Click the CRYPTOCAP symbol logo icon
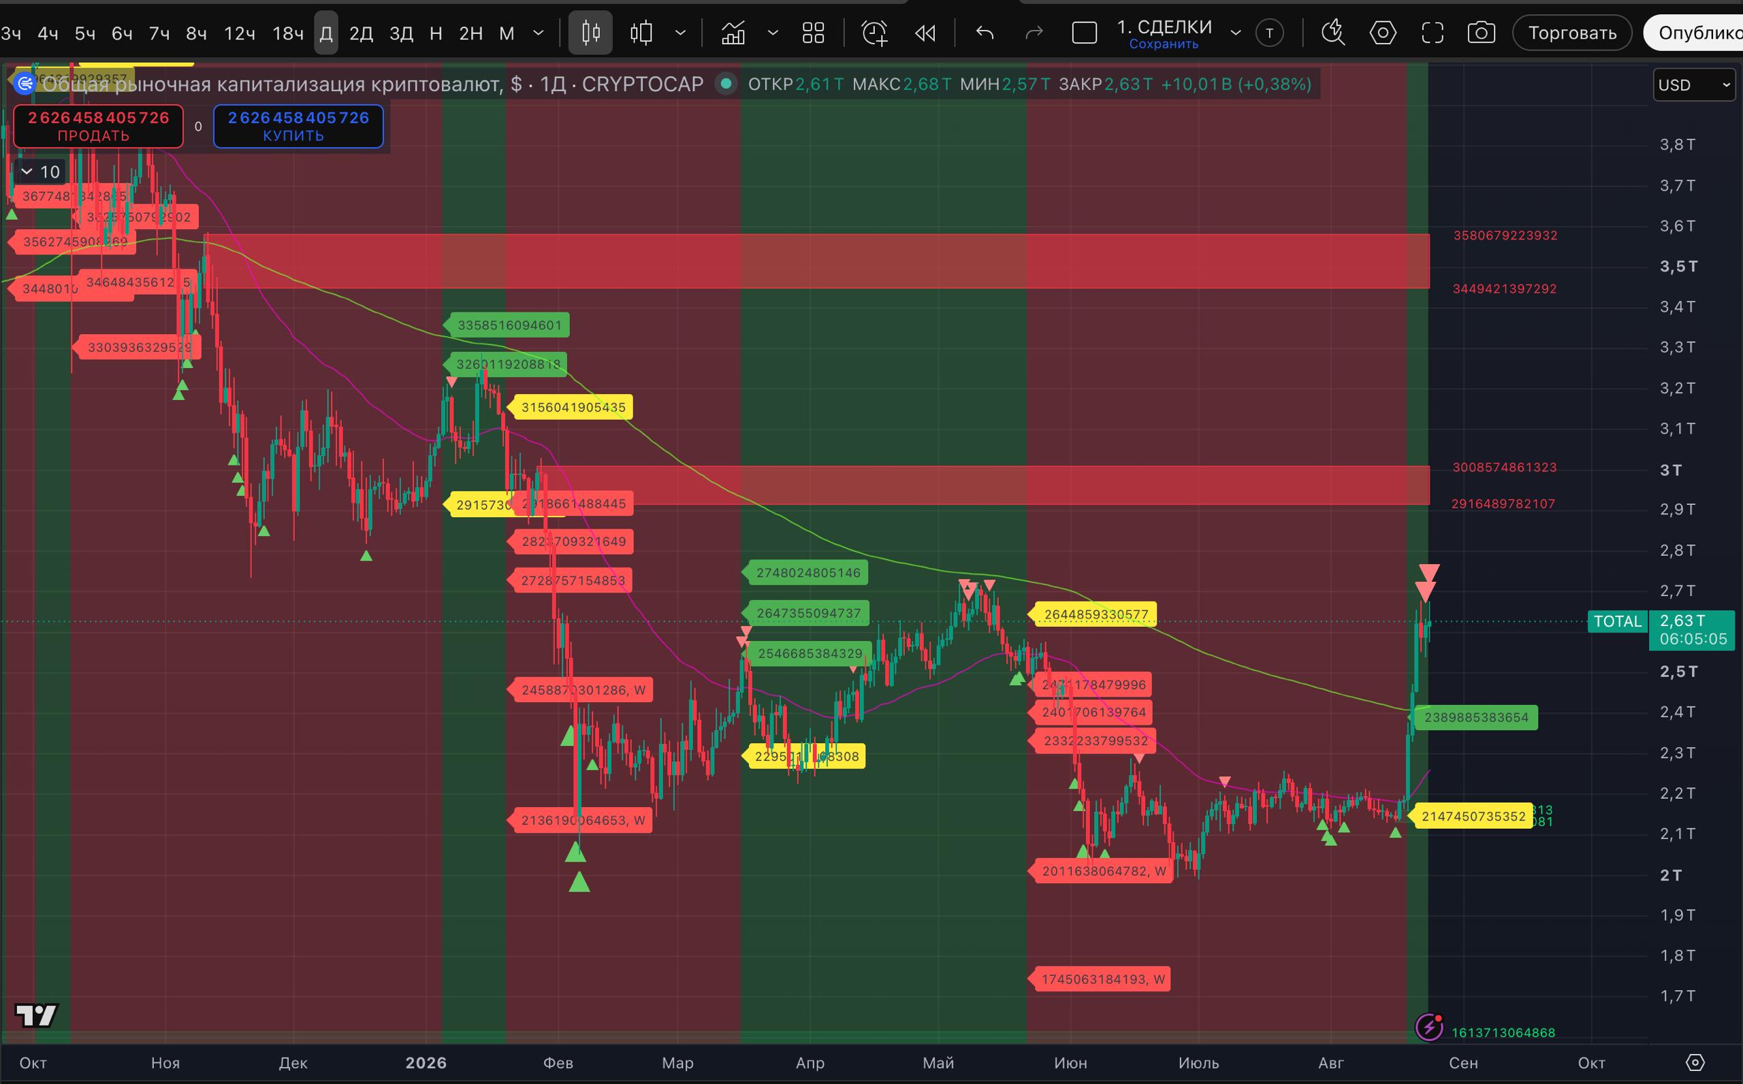The width and height of the screenshot is (1743, 1084). tap(25, 84)
